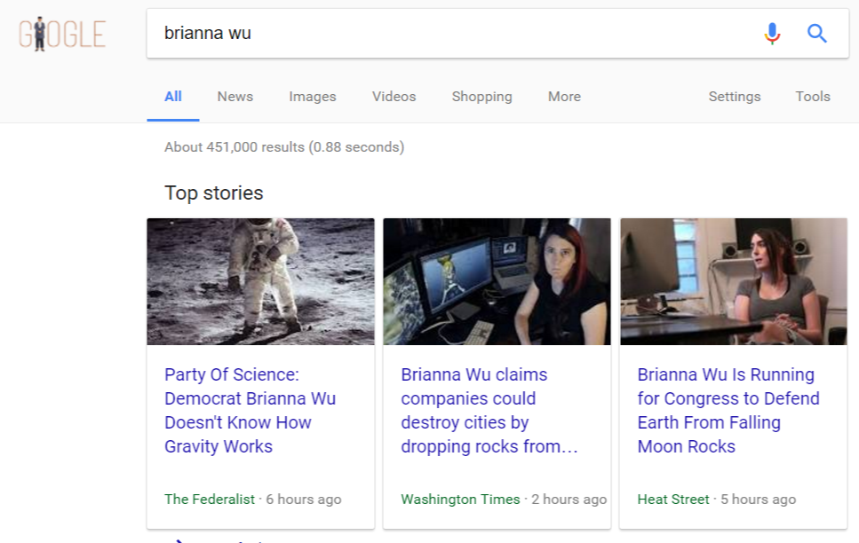859x543 pixels.
Task: Open 'Party Of Science: Democrat Brianna Wu' headline
Action: (x=250, y=411)
